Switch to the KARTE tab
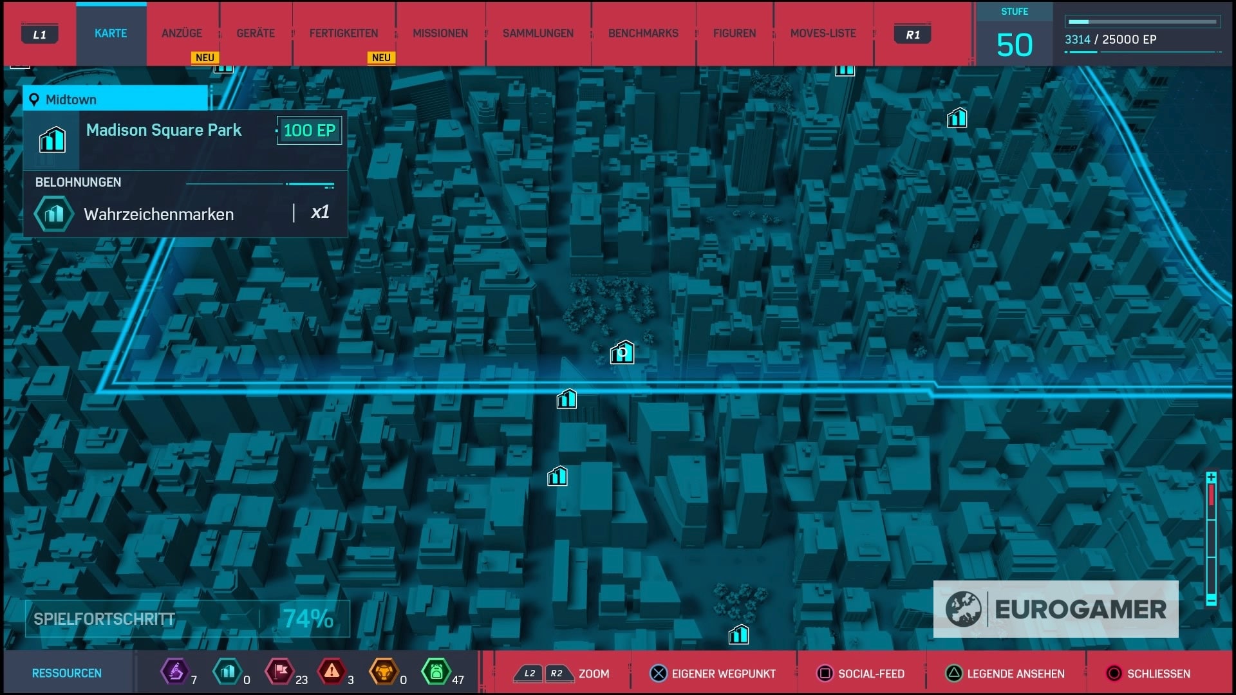Viewport: 1236px width, 695px height. tap(111, 33)
